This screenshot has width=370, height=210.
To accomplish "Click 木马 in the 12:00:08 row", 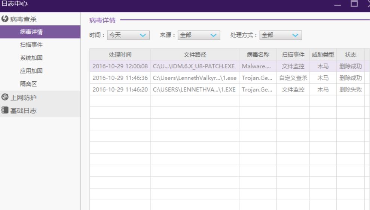I will (323, 66).
